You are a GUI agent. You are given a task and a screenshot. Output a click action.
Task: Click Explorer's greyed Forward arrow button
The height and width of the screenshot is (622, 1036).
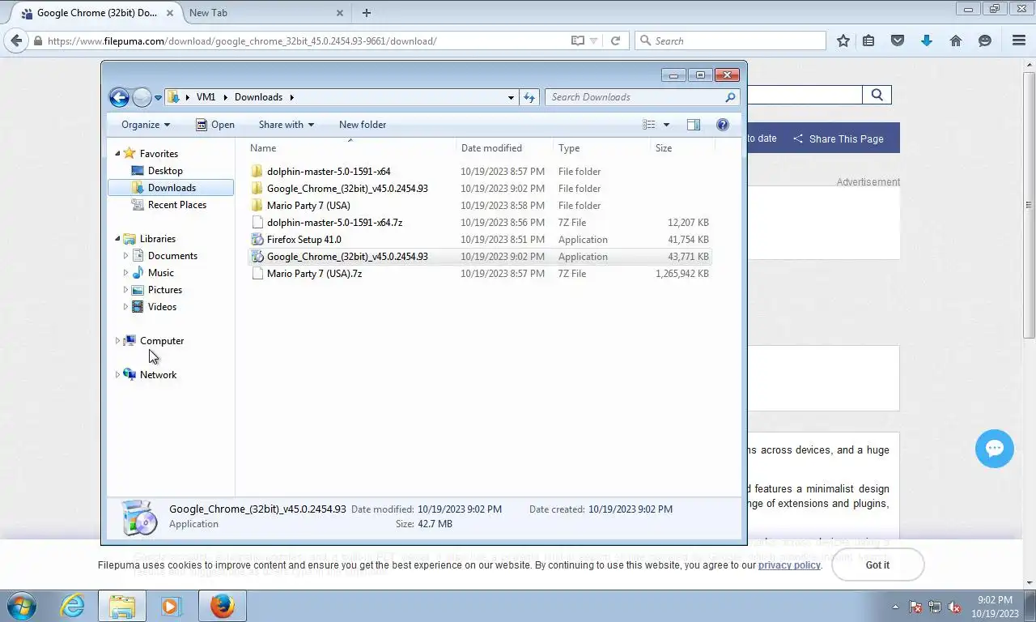point(142,97)
